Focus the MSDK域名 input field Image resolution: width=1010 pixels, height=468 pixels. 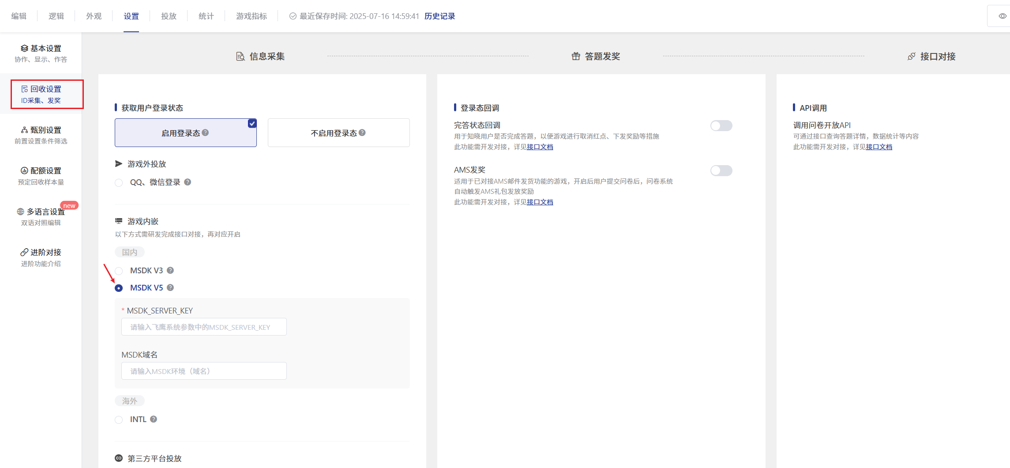(204, 371)
